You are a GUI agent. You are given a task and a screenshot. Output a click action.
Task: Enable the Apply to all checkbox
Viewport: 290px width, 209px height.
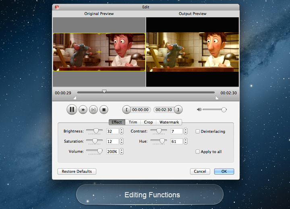coord(197,152)
